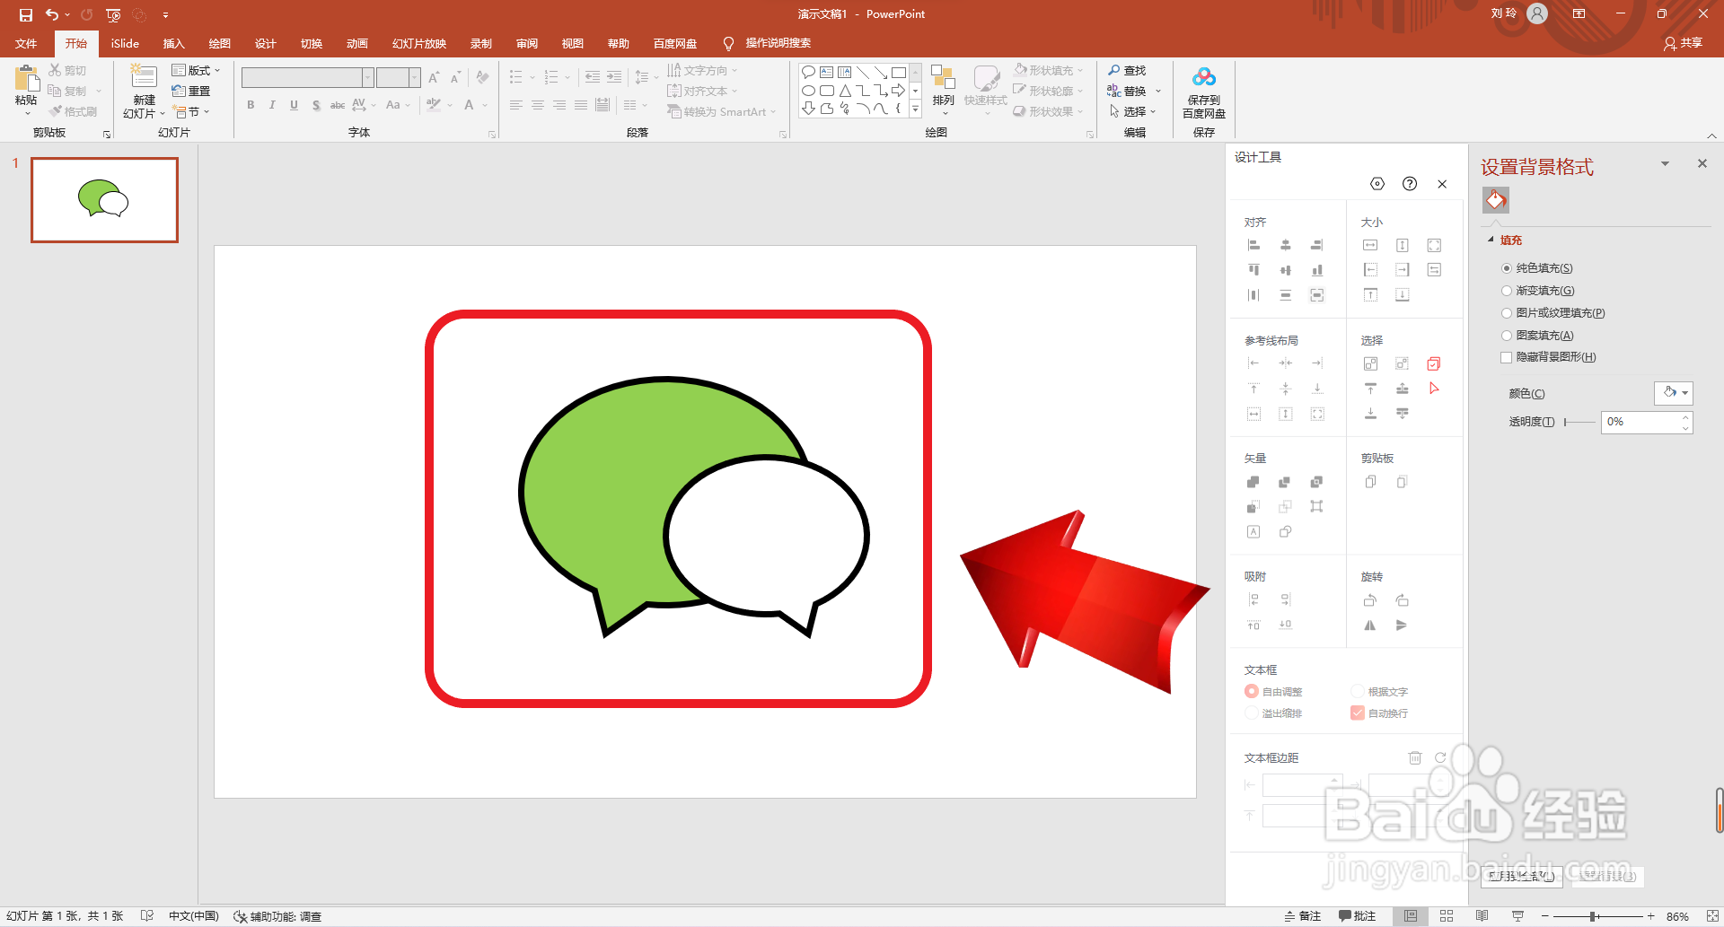Fit slide to current window

1711,916
